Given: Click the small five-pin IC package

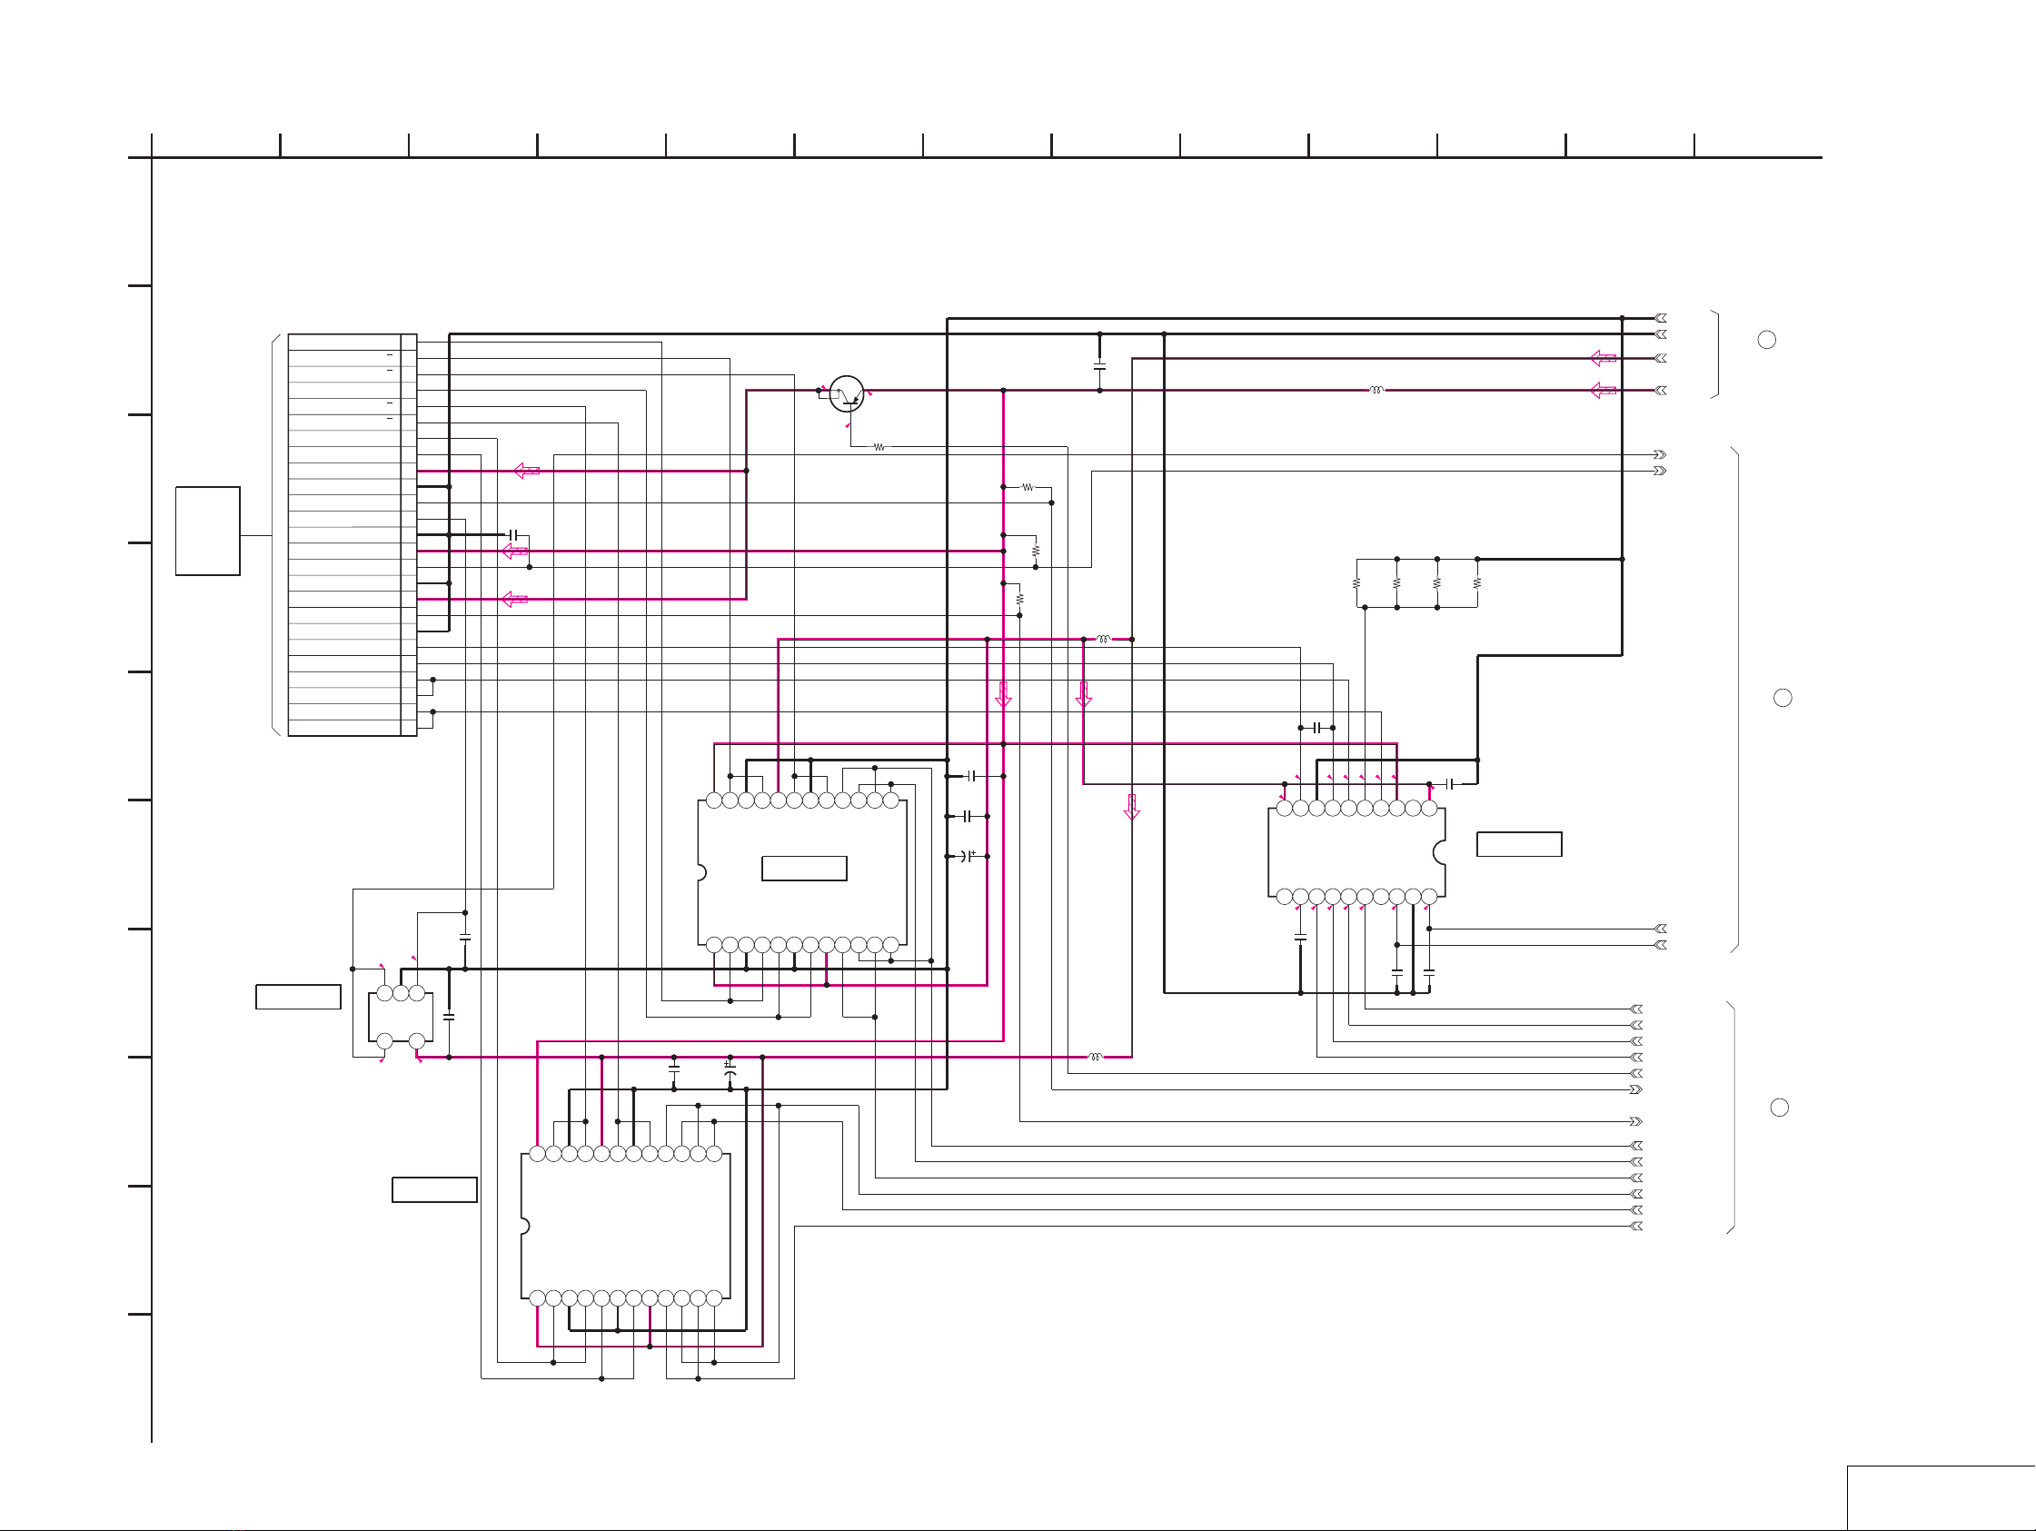Looking at the screenshot, I should click(401, 1018).
